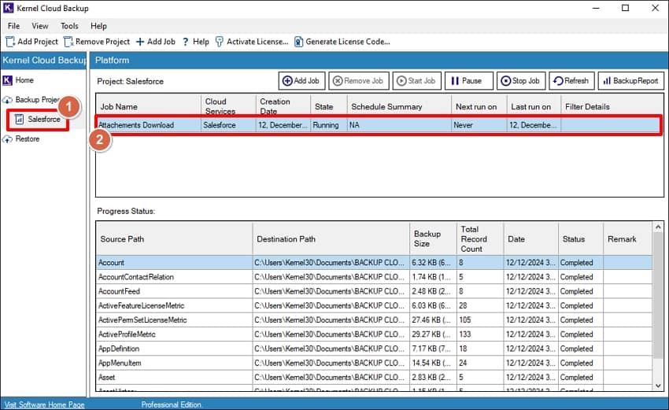Click the Restore cloud icon in sidebar
Image resolution: width=669 pixels, height=410 pixels.
click(7, 139)
